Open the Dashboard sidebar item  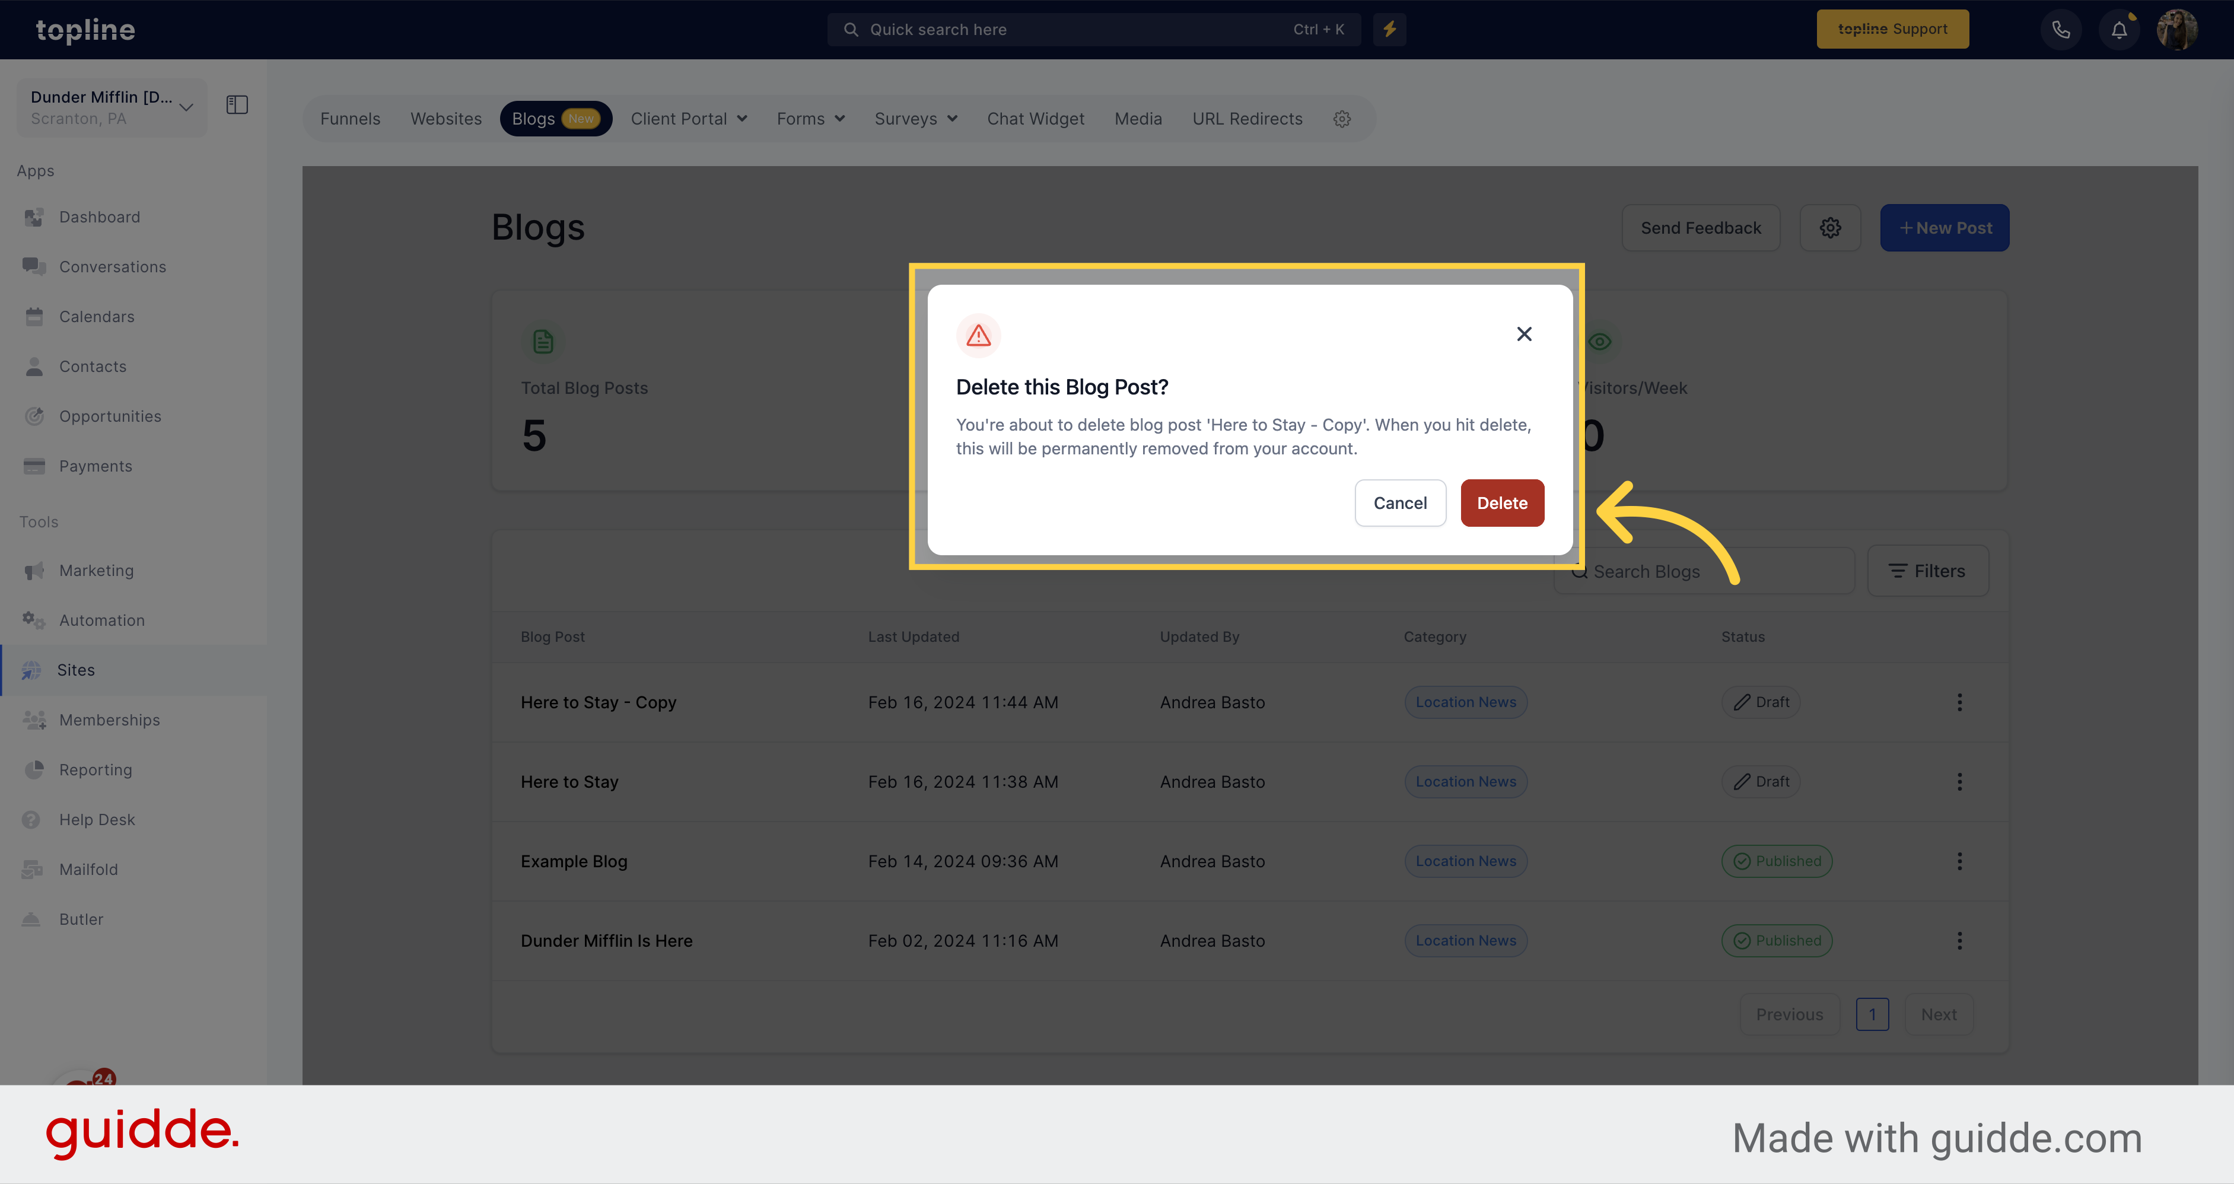click(x=100, y=217)
